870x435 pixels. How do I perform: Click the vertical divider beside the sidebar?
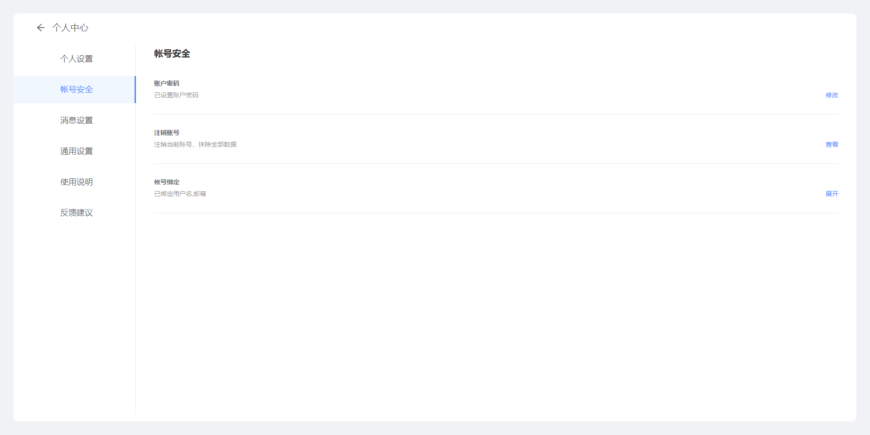(x=135, y=272)
